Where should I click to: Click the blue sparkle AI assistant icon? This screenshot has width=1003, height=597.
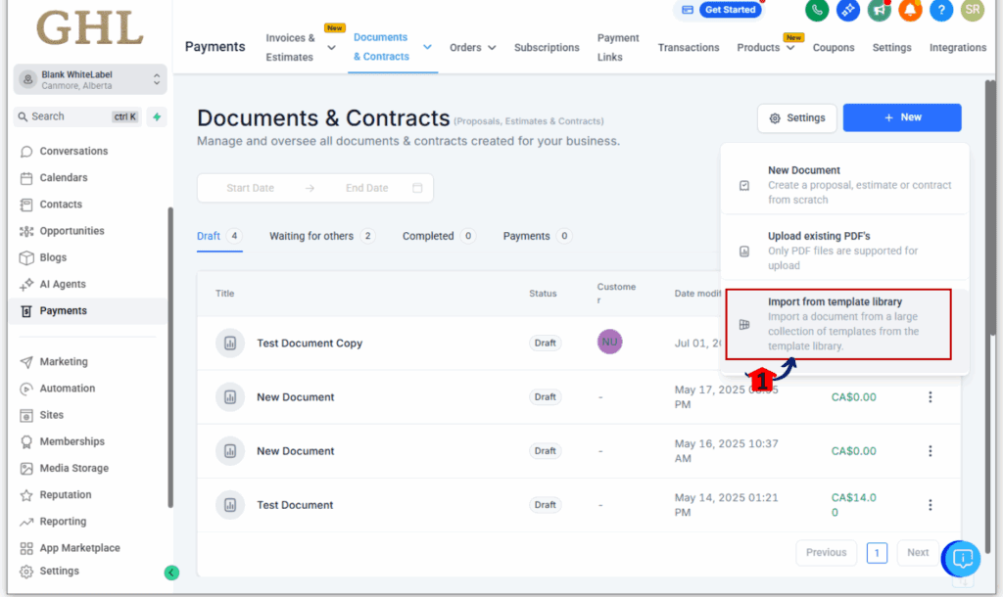coord(848,10)
